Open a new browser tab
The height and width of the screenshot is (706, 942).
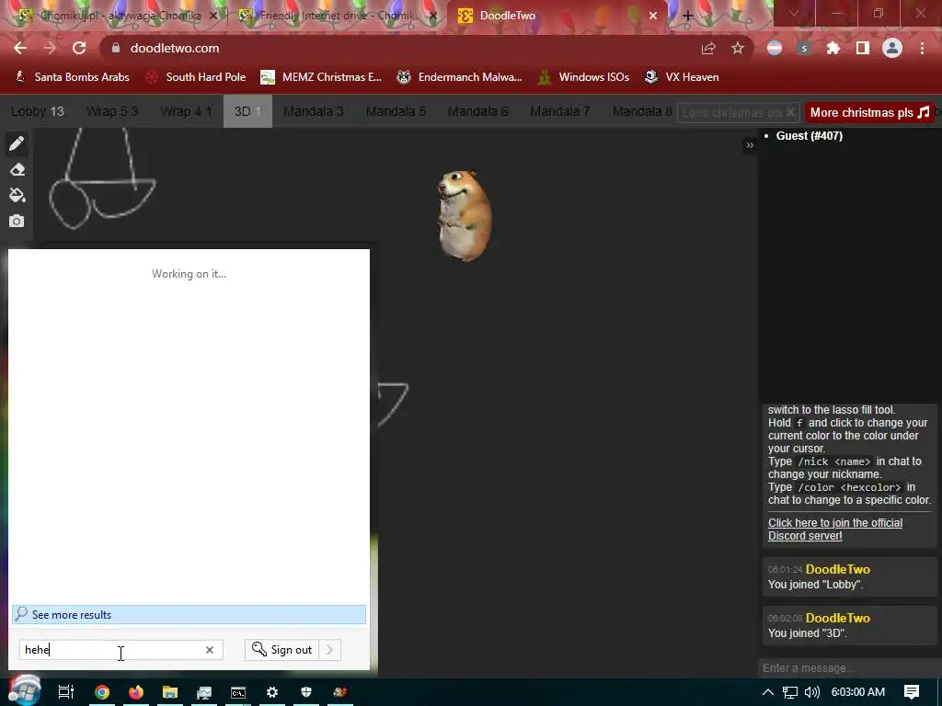click(688, 17)
